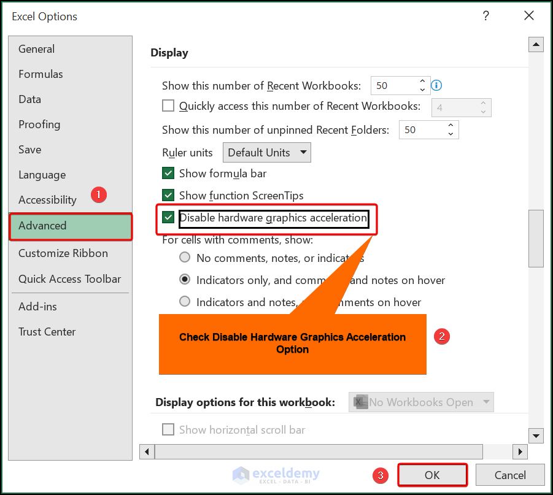The image size is (553, 495).
Task: Decrease unpinned Recent Folders count
Action: 451,134
